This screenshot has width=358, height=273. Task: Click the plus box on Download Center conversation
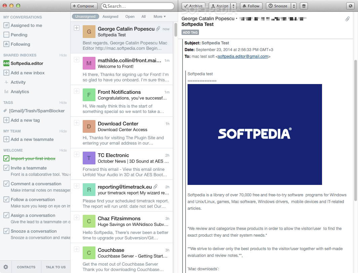pos(77,123)
